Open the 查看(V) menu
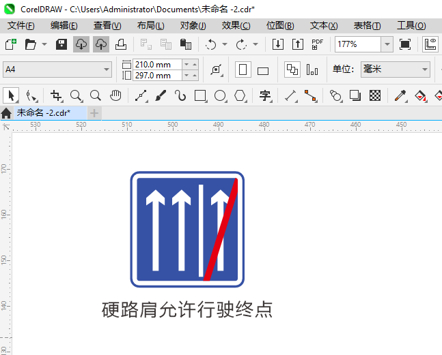This screenshot has height=355, width=442. tap(107, 26)
